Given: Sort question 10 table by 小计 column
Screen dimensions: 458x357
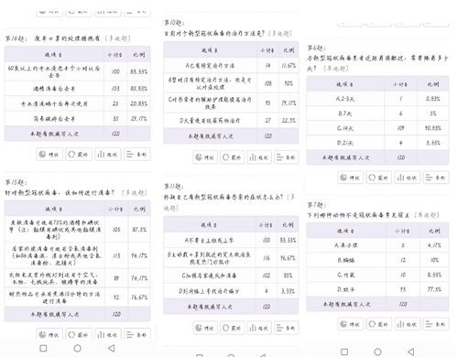Looking at the screenshot, I should tap(267, 50).
